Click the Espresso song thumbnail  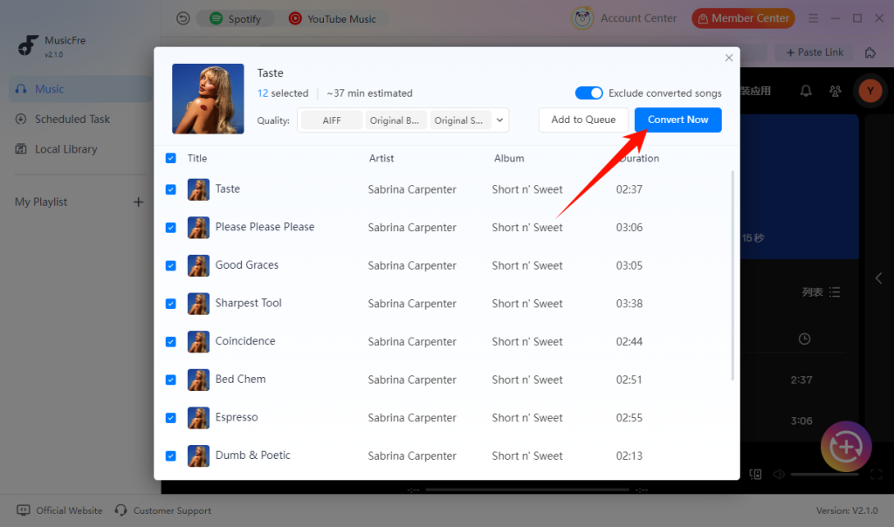click(x=198, y=418)
